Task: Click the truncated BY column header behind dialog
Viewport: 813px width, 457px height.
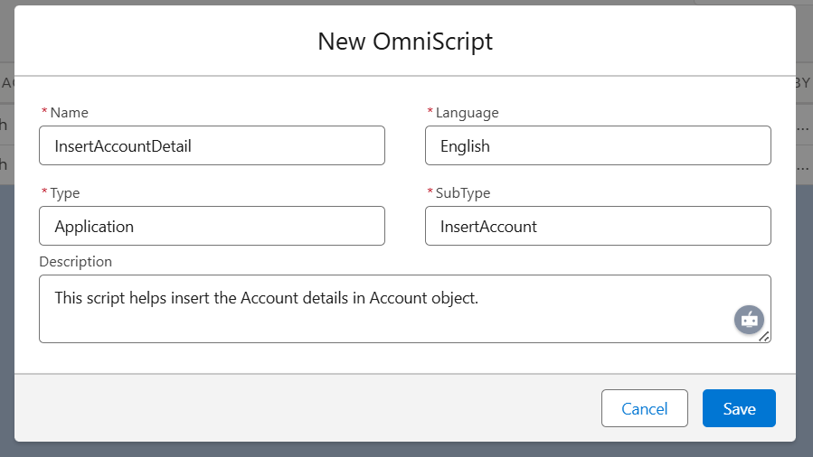Action: (x=803, y=83)
